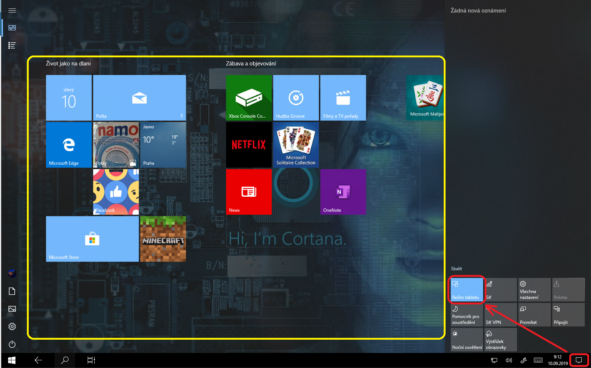Open the Promítat project quick action
The width and height of the screenshot is (591, 368).
535,315
